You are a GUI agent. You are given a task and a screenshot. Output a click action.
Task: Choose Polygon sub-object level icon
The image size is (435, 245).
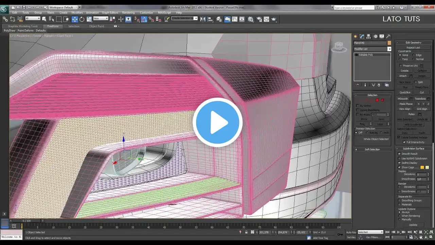pyautogui.click(x=377, y=100)
